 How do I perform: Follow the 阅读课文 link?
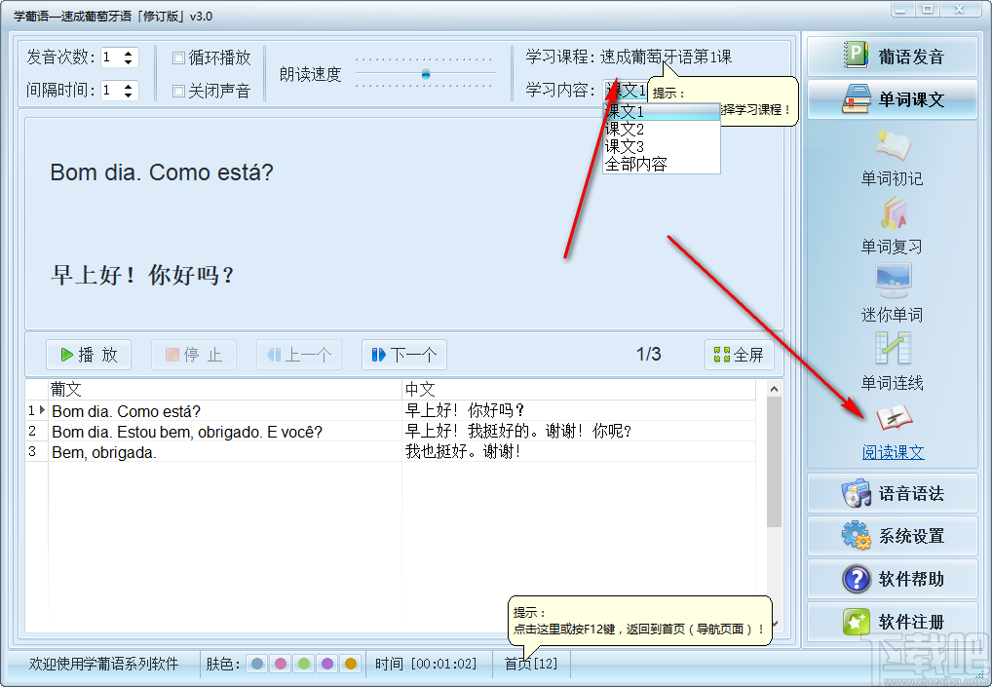[x=893, y=452]
